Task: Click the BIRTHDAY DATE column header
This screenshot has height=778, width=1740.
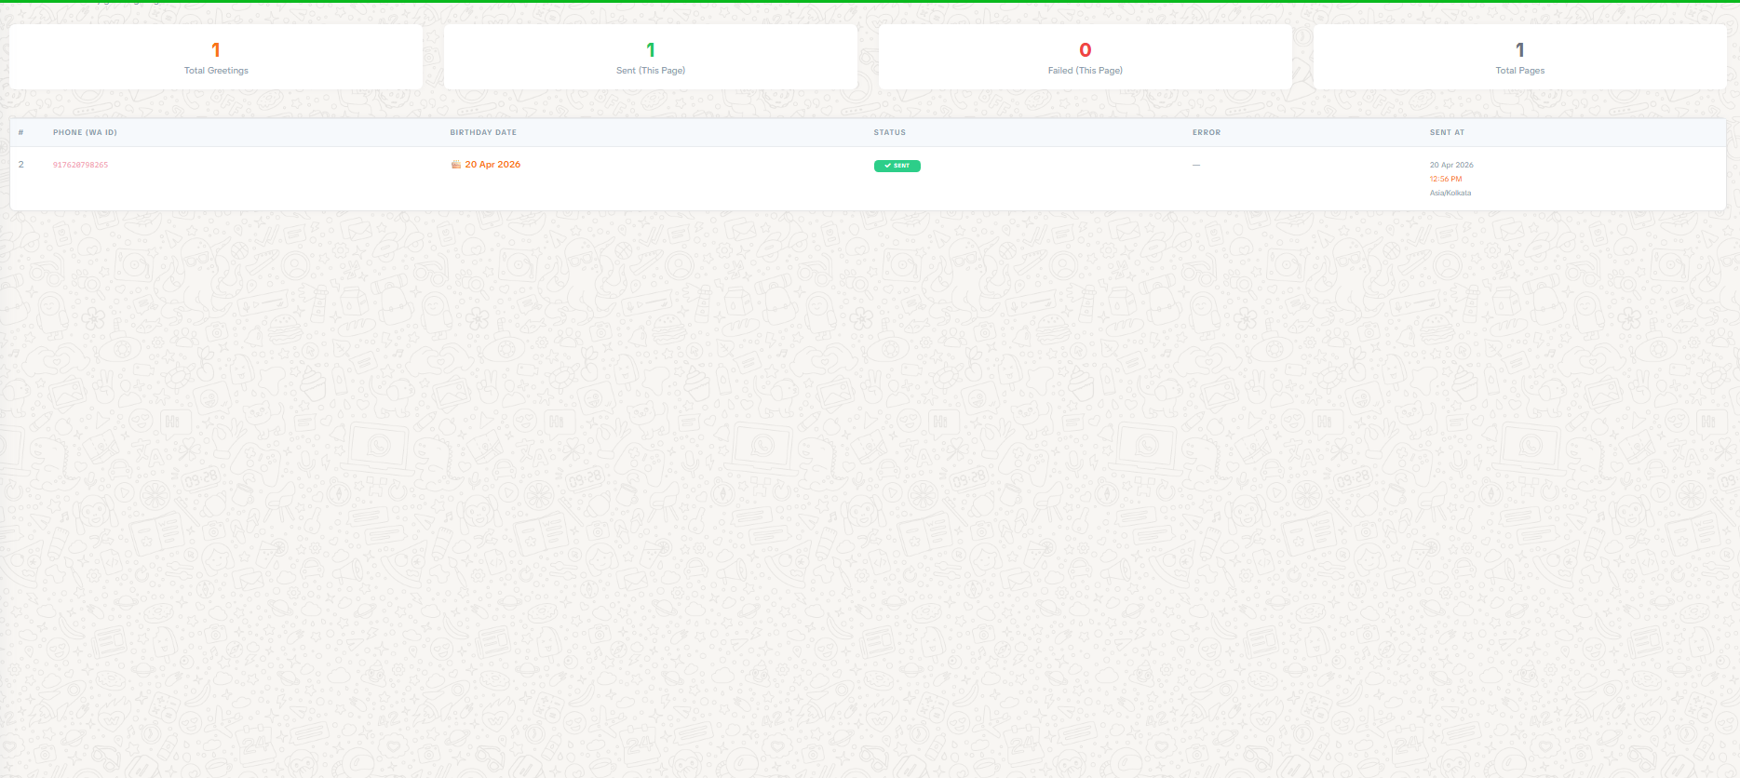Action: [483, 132]
